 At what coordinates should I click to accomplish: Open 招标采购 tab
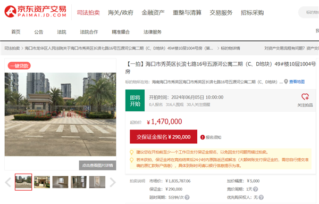click(x=252, y=13)
